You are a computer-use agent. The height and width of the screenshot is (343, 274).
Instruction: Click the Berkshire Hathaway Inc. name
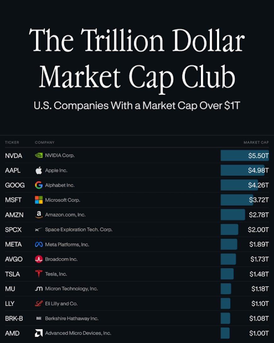point(72,318)
